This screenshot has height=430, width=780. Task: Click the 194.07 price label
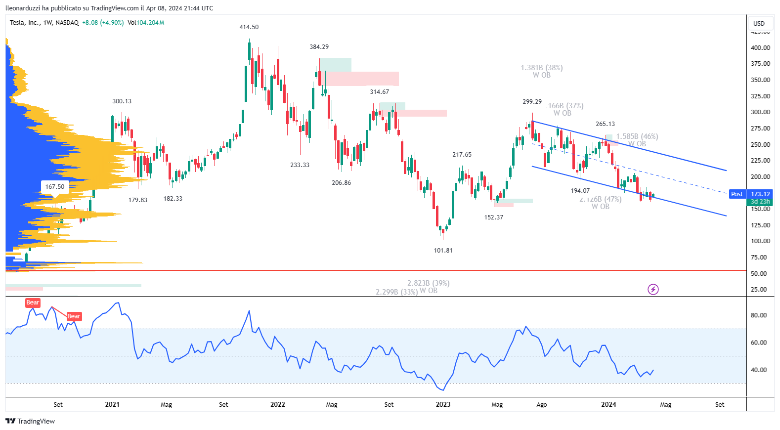580,191
